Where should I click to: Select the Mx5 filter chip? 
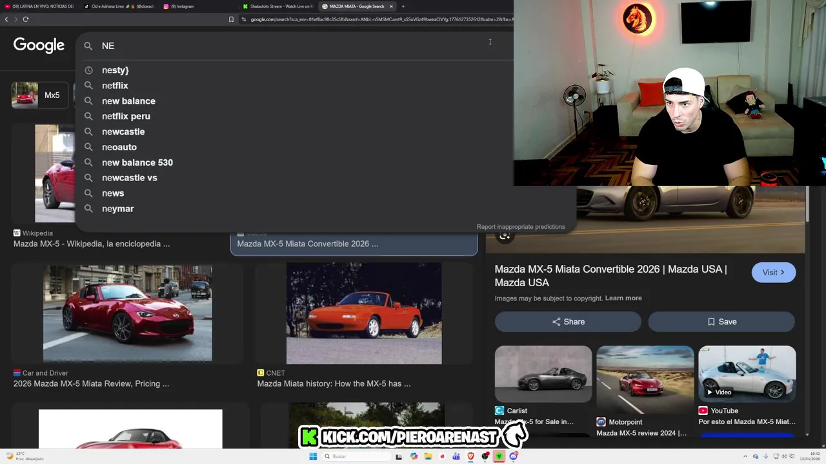pyautogui.click(x=39, y=95)
